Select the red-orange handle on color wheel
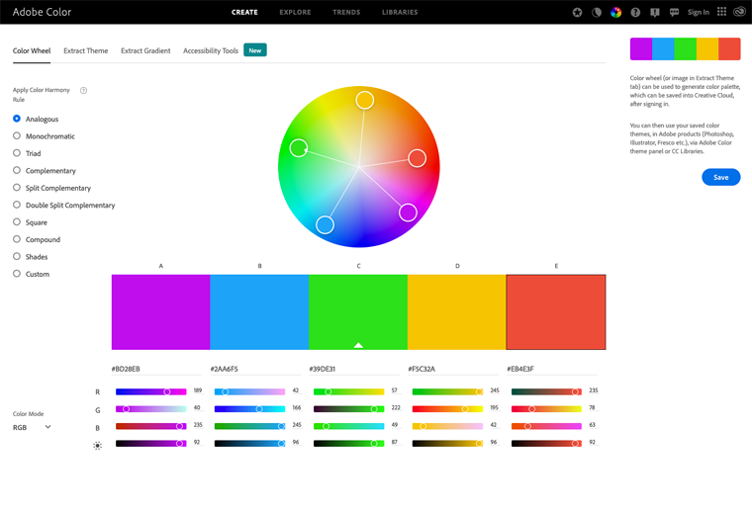The width and height of the screenshot is (752, 514). click(417, 158)
